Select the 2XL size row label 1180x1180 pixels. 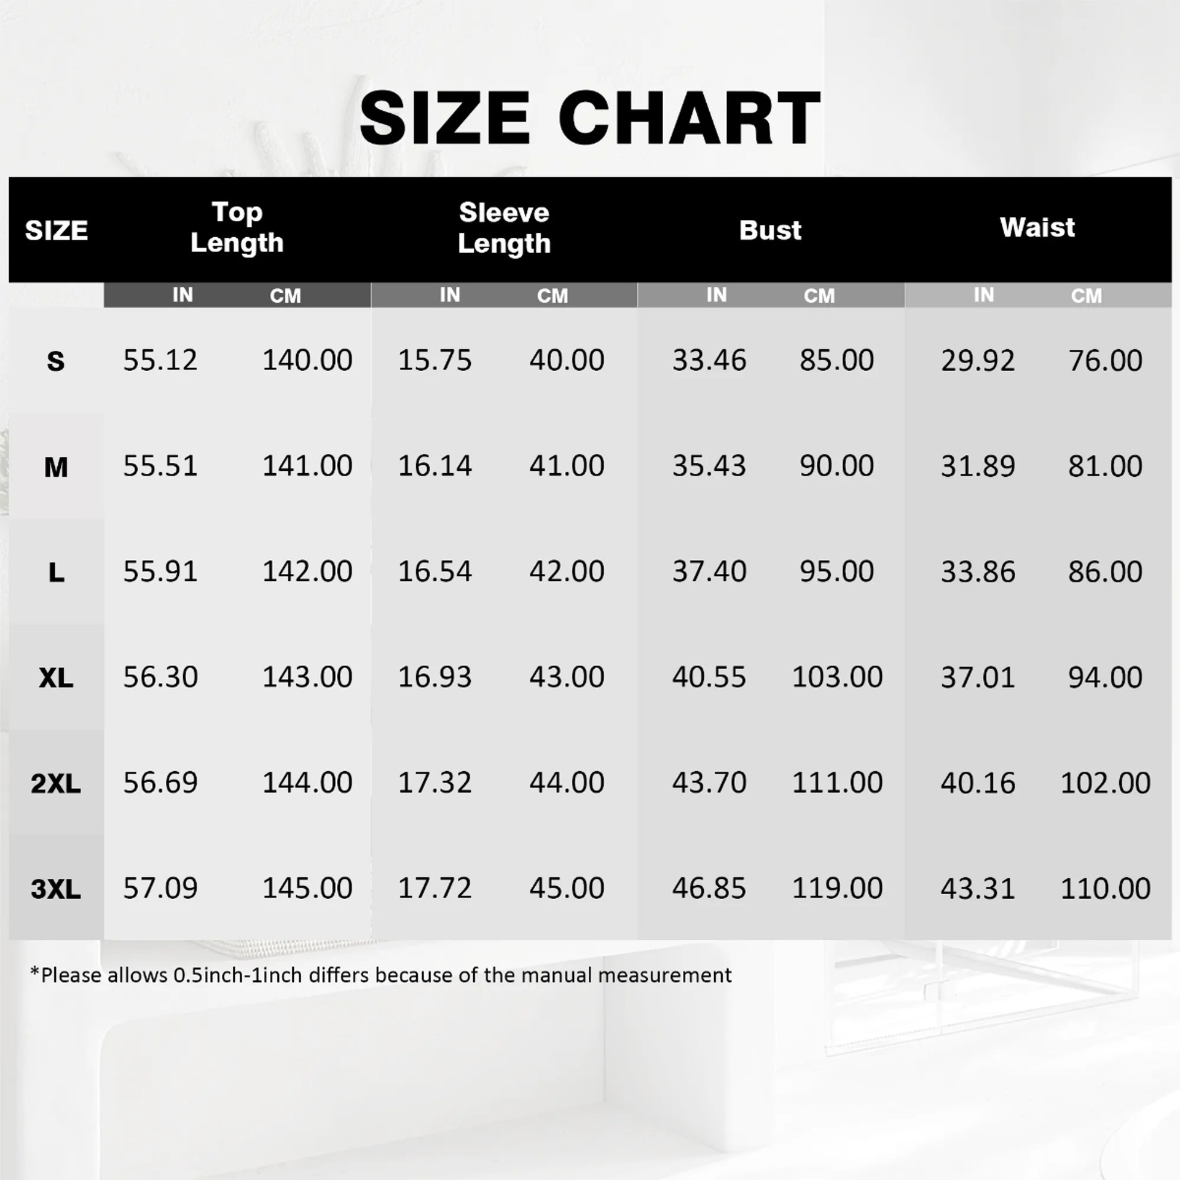point(56,784)
